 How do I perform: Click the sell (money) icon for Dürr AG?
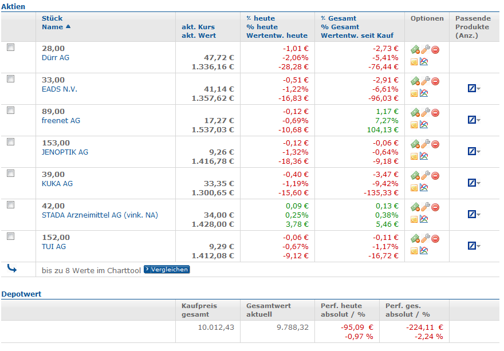click(x=415, y=50)
